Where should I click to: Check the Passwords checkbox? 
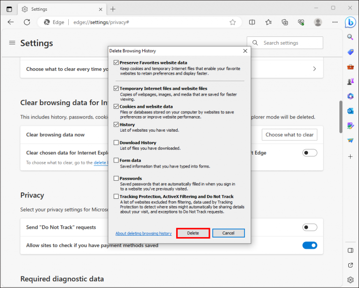point(116,178)
